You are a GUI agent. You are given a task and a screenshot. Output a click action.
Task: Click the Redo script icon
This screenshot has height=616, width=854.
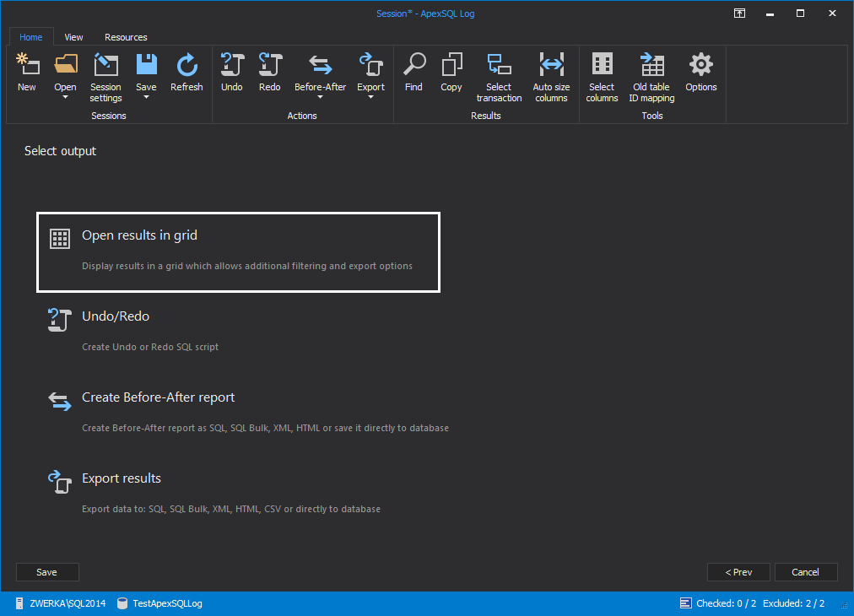[269, 66]
